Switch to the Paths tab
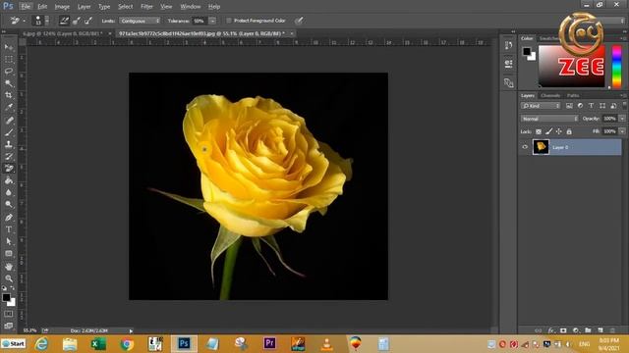The image size is (629, 353). pyautogui.click(x=573, y=95)
